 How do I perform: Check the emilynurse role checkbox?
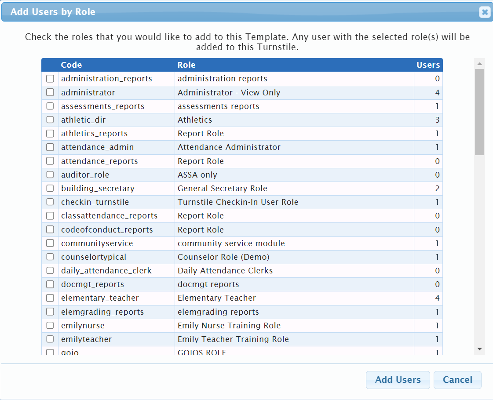50,326
